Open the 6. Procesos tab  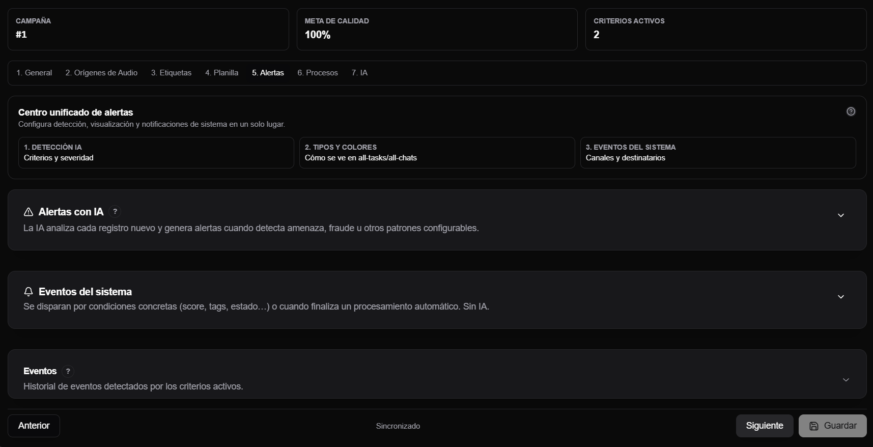click(318, 73)
